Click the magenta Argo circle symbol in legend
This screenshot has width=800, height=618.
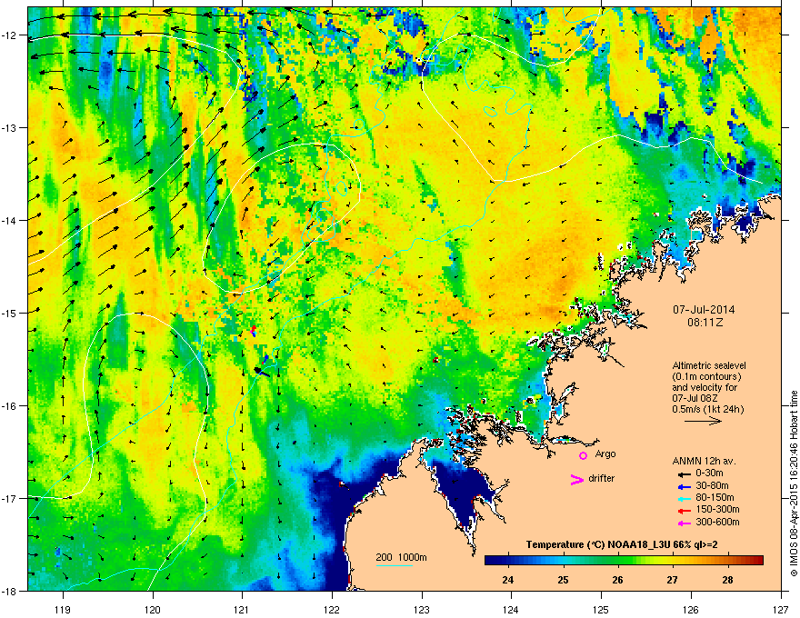coord(583,455)
